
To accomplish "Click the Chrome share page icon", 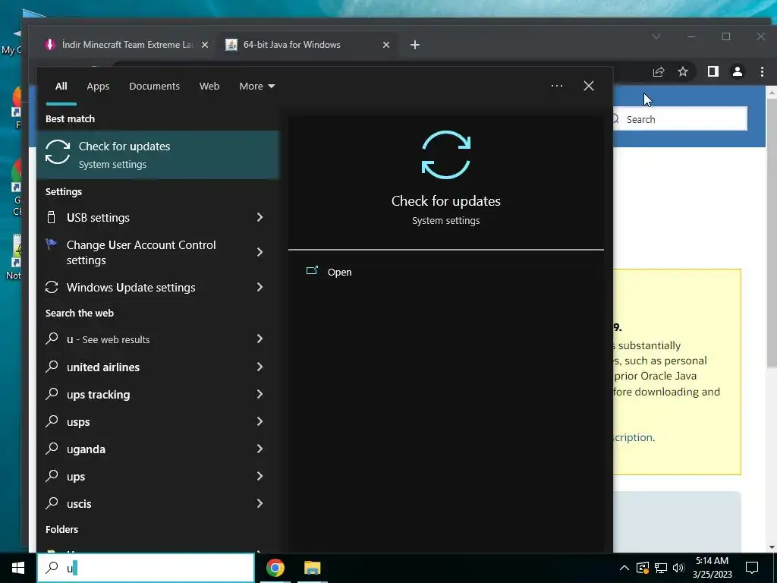I will [658, 72].
